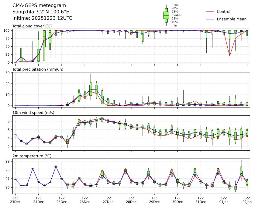Click the 12Z 26Dec x-axis label
255x207 pixels.
point(85,200)
